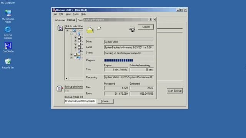Close the Backup Progress dialog
This screenshot has width=246, height=138.
[x=154, y=20]
